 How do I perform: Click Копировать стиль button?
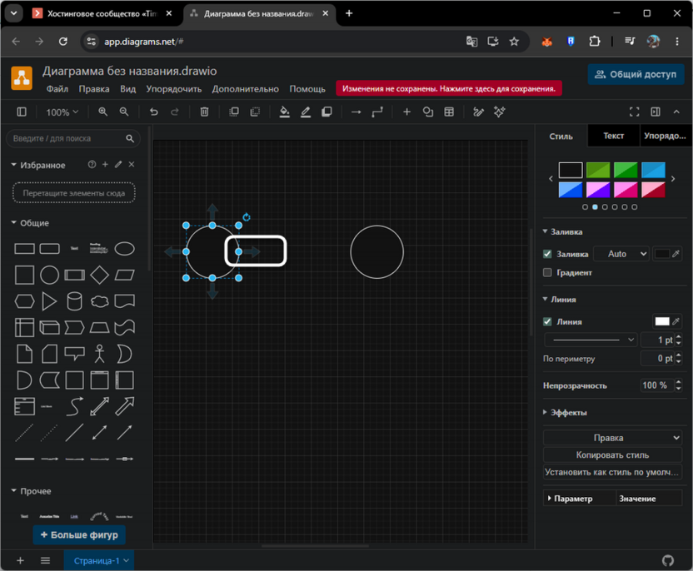pos(612,454)
